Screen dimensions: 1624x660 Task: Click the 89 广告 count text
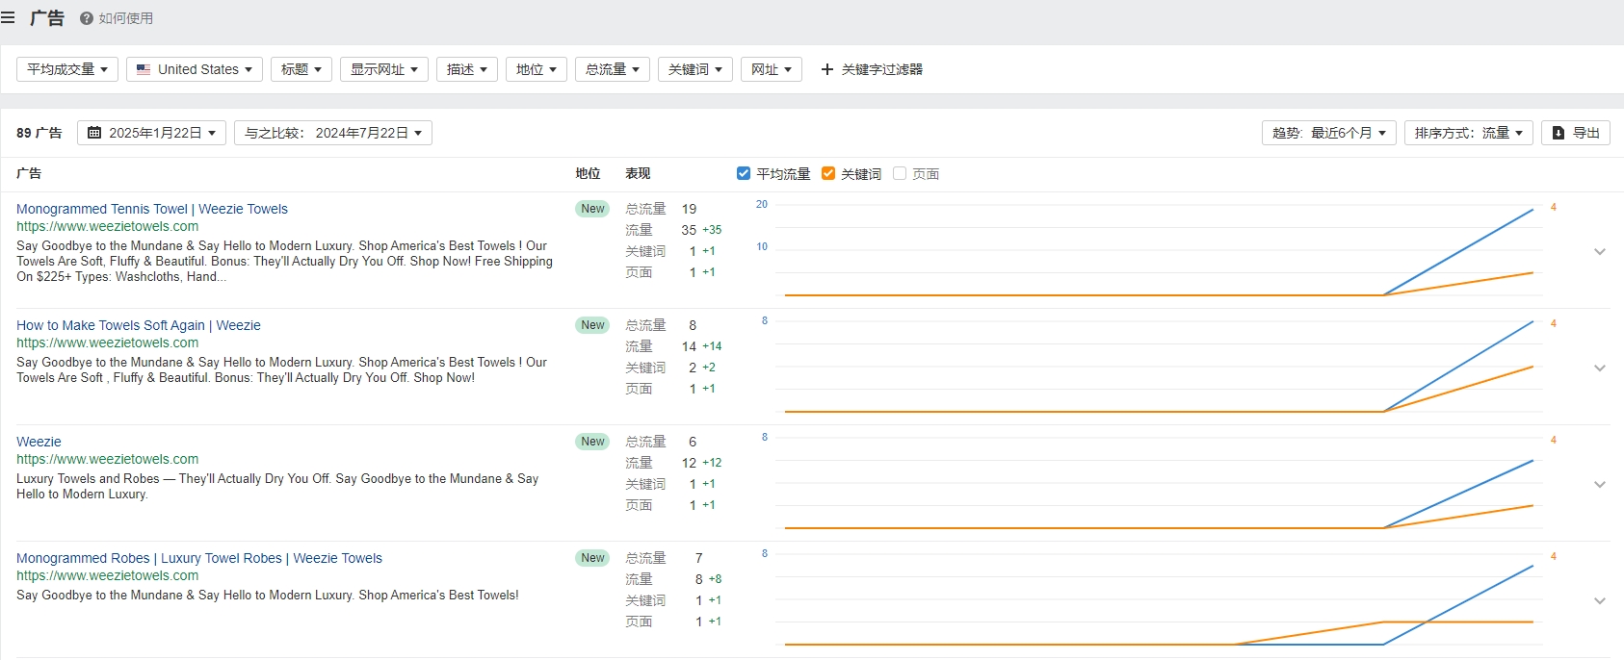click(39, 133)
